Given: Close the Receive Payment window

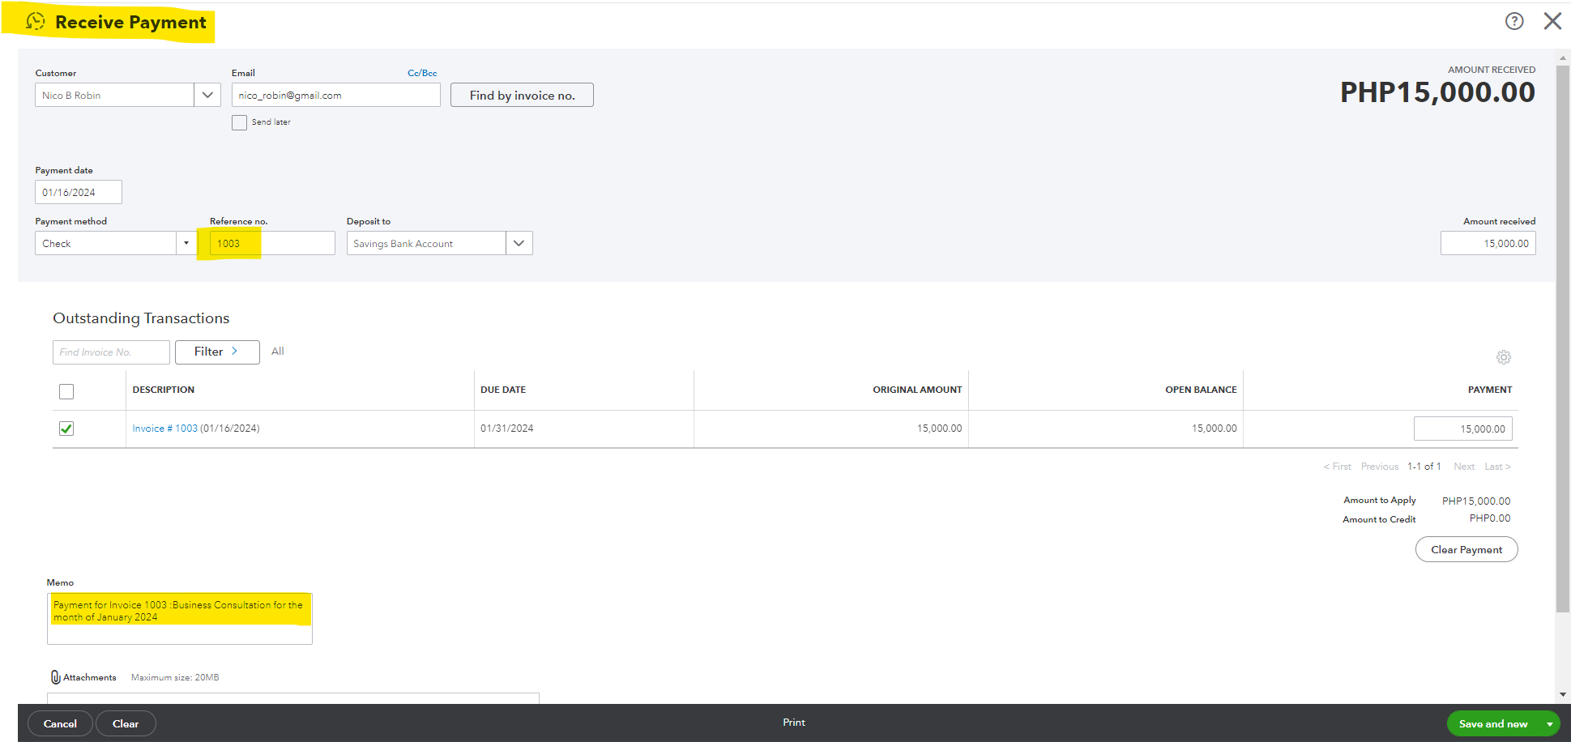Looking at the screenshot, I should pyautogui.click(x=1552, y=21).
